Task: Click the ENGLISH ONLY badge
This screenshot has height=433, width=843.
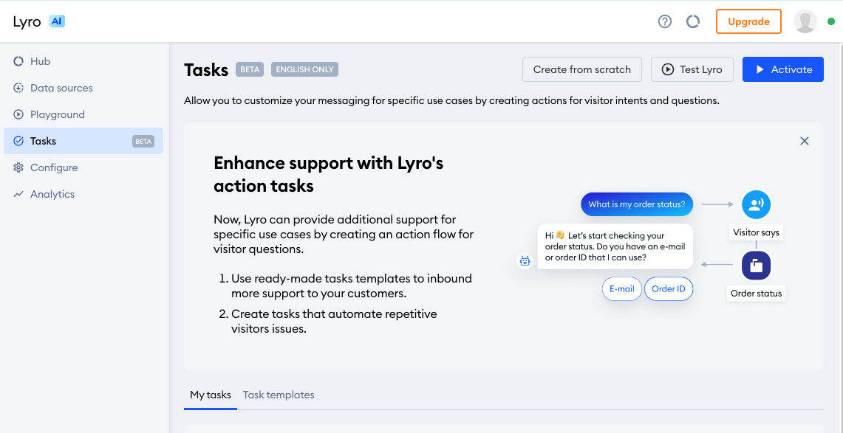Action: [x=304, y=69]
